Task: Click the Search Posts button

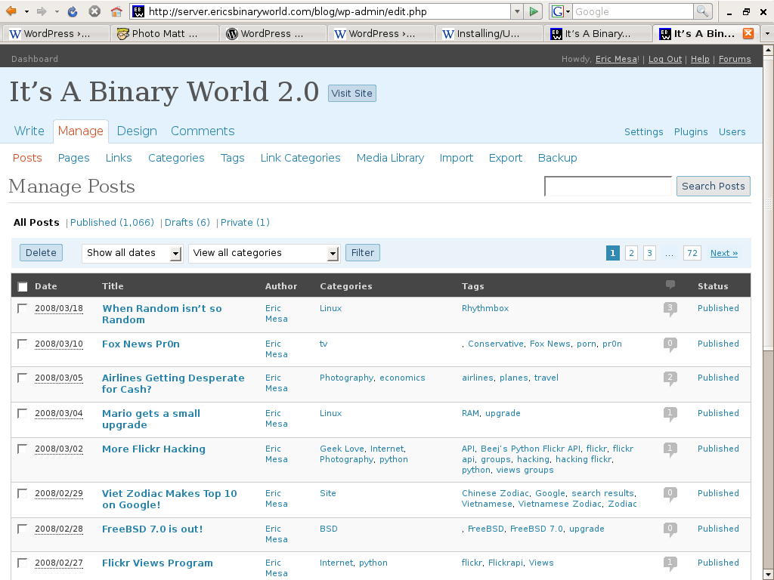Action: point(714,186)
